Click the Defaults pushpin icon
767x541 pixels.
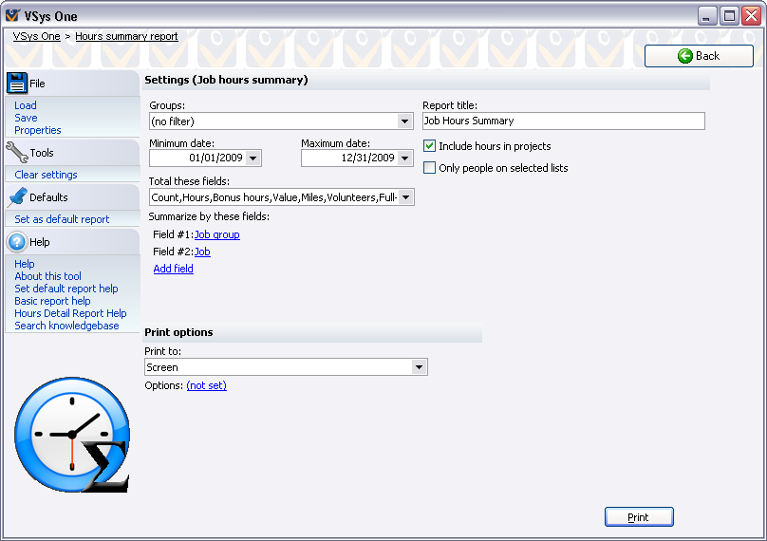[17, 197]
